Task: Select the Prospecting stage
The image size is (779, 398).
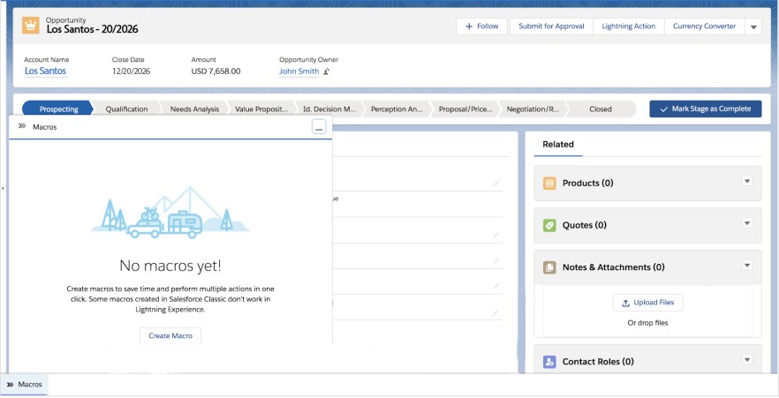Action: [58, 109]
